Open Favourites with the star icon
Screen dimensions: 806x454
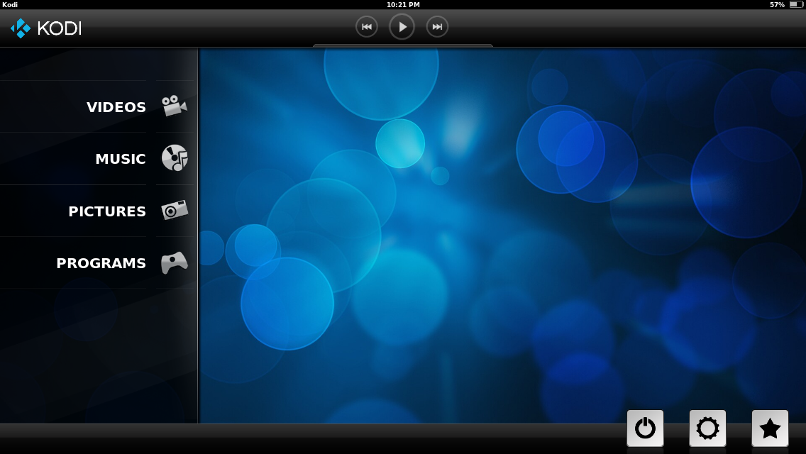click(x=769, y=428)
